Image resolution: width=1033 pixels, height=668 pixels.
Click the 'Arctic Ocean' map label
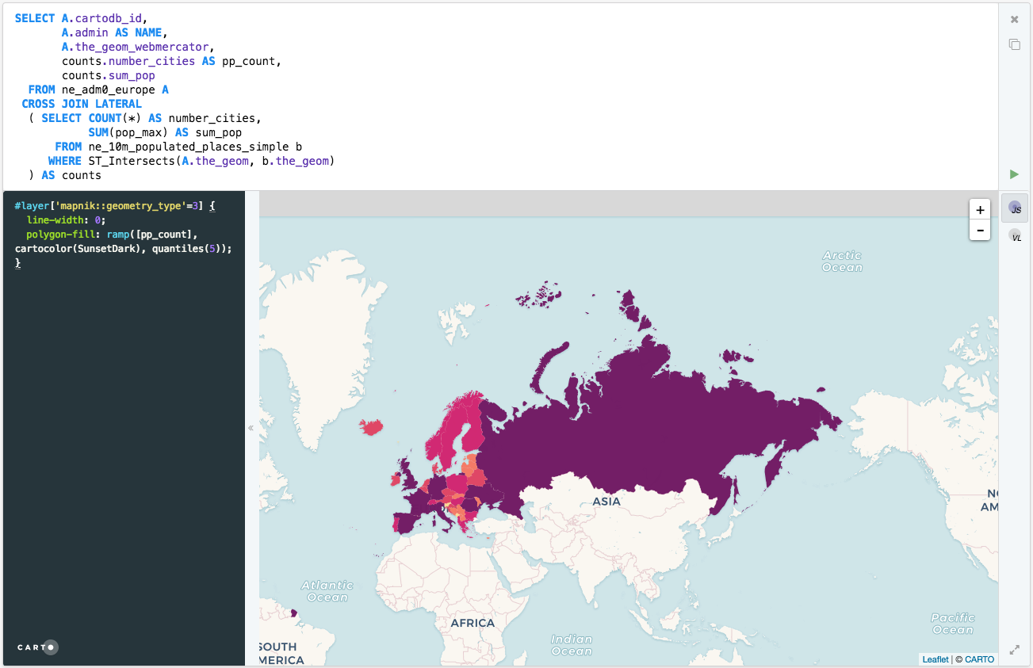(842, 261)
